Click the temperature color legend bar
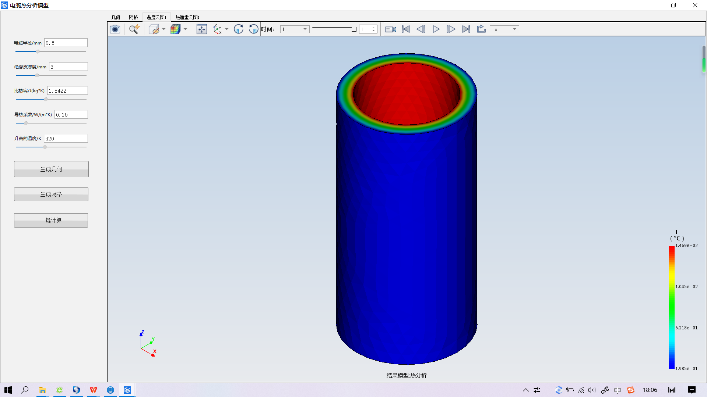Image resolution: width=707 pixels, height=397 pixels. (672, 307)
